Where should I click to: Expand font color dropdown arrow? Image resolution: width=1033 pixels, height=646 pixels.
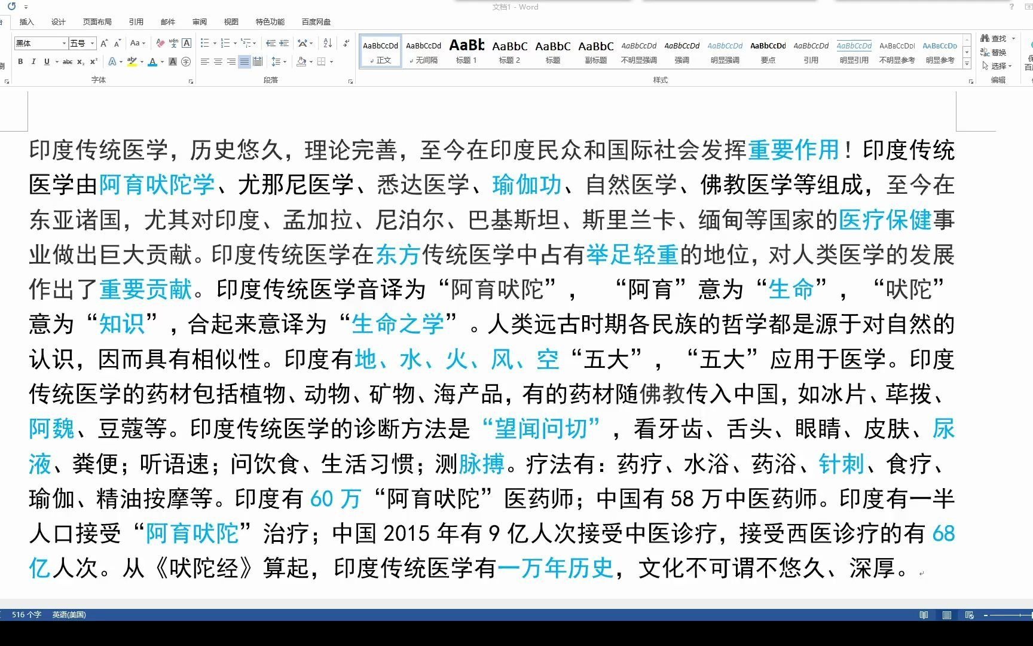pyautogui.click(x=162, y=62)
